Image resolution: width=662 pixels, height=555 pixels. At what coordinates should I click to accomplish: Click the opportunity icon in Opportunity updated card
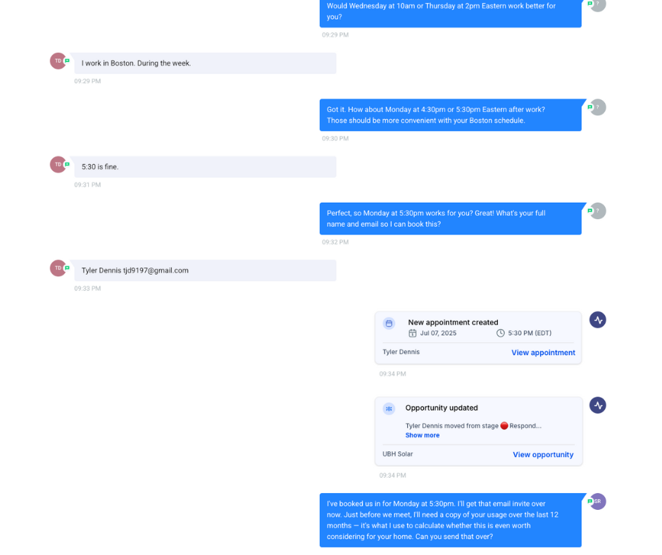point(389,409)
